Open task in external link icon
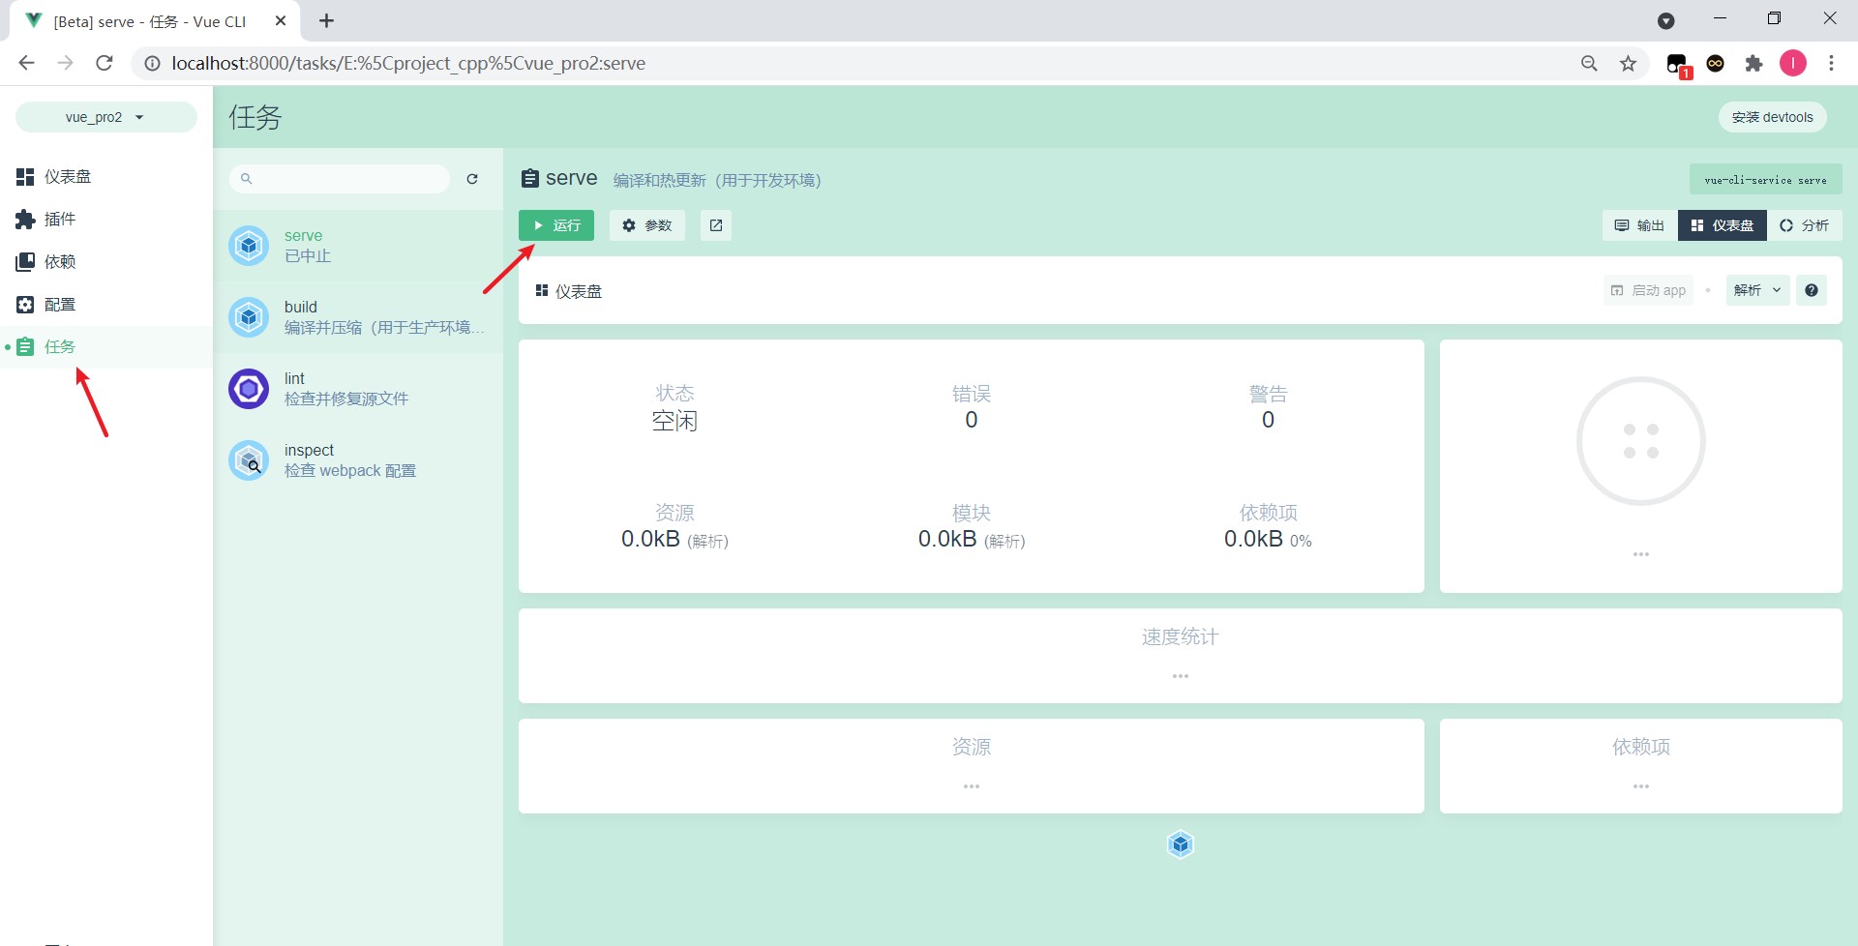The image size is (1858, 946). pyautogui.click(x=716, y=225)
